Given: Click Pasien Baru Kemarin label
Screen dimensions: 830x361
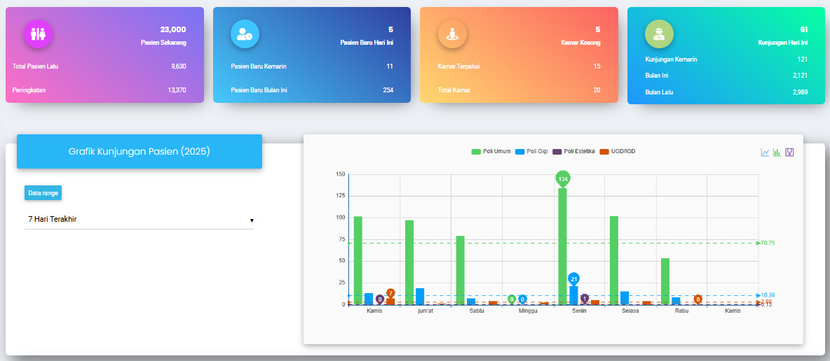Looking at the screenshot, I should point(259,66).
